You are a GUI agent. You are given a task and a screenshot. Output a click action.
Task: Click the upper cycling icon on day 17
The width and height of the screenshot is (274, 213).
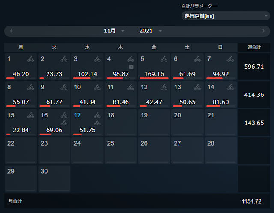(97, 115)
